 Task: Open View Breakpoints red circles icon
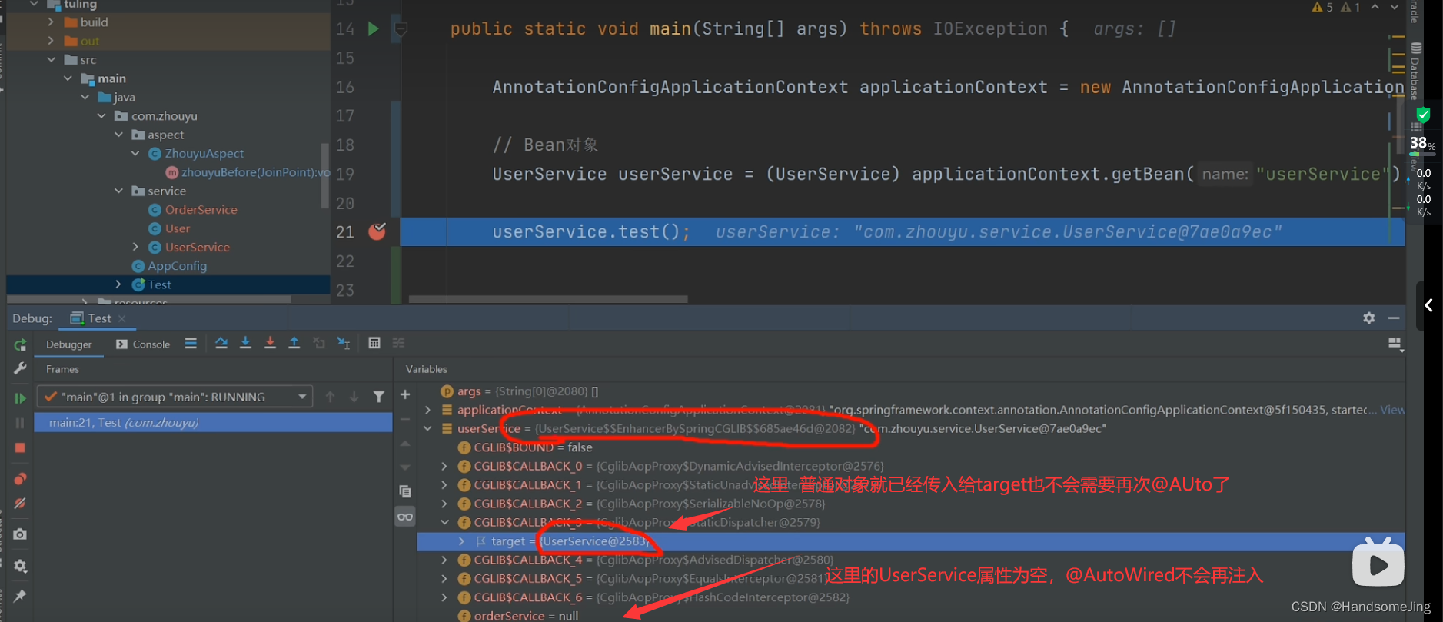[21, 478]
